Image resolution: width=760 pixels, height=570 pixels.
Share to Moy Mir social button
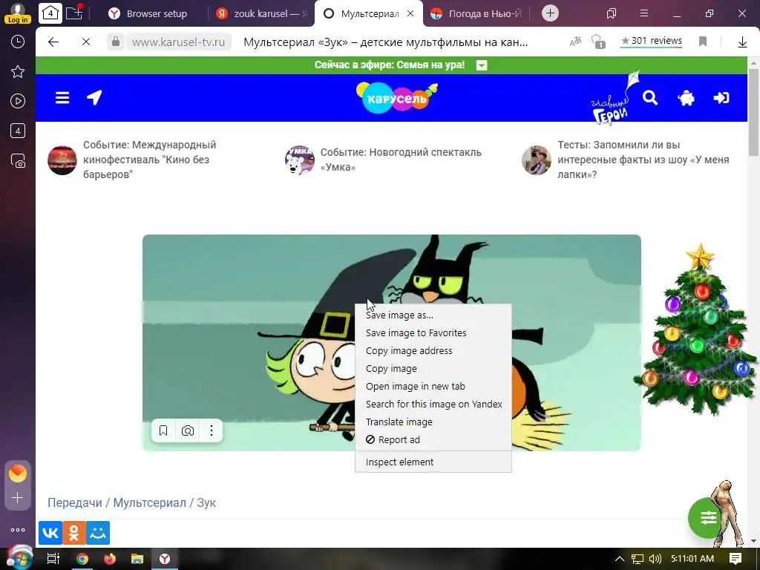point(98,533)
